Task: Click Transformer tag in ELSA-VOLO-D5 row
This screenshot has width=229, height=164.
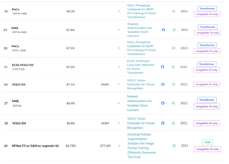Action: (207, 64)
